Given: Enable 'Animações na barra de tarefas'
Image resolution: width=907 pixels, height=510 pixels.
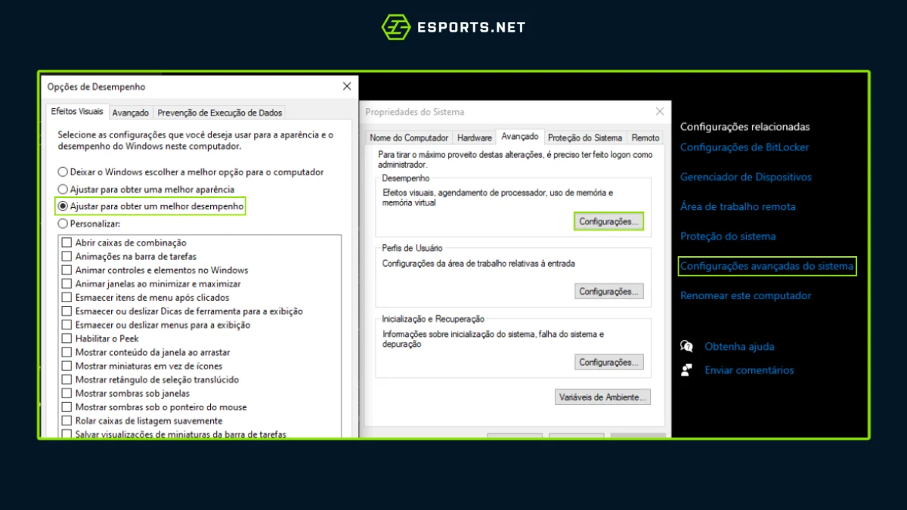Looking at the screenshot, I should 67,256.
